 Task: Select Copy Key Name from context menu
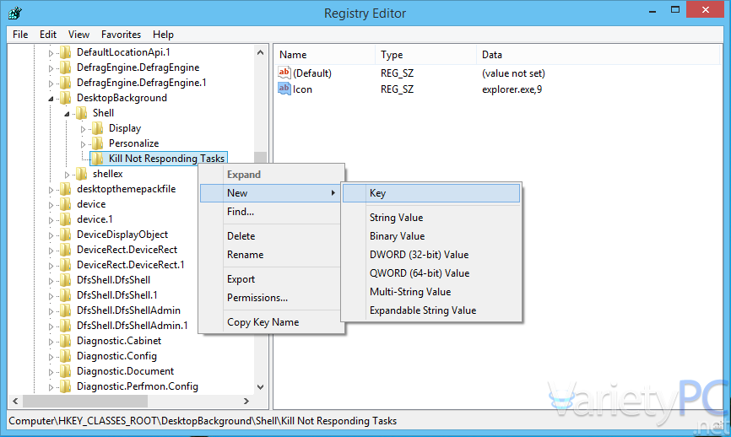263,322
